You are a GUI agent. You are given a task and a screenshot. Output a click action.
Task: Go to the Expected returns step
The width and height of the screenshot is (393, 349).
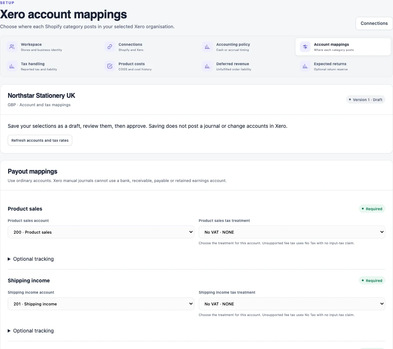coord(343,66)
